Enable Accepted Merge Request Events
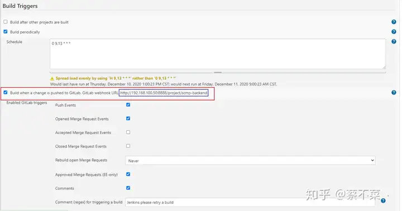This screenshot has width=402, height=211. point(128,132)
